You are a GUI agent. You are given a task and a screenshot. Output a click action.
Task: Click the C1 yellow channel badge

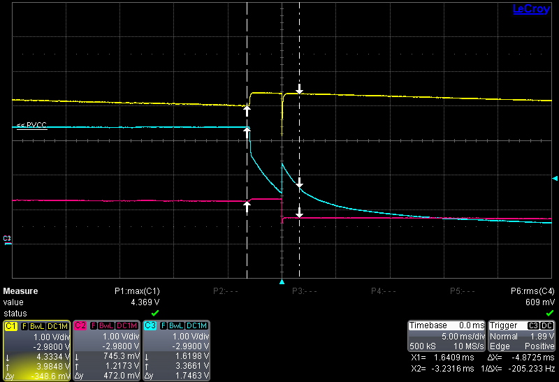[11, 325]
